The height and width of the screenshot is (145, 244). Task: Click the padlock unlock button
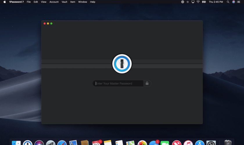(147, 84)
